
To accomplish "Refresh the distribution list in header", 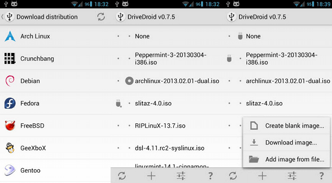I will coord(101,17).
